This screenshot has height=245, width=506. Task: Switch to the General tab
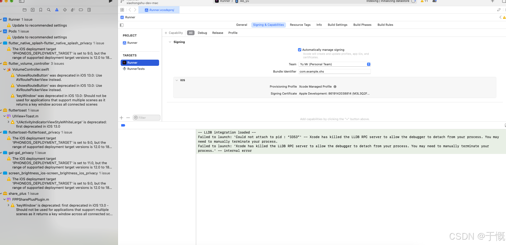pyautogui.click(x=242, y=25)
